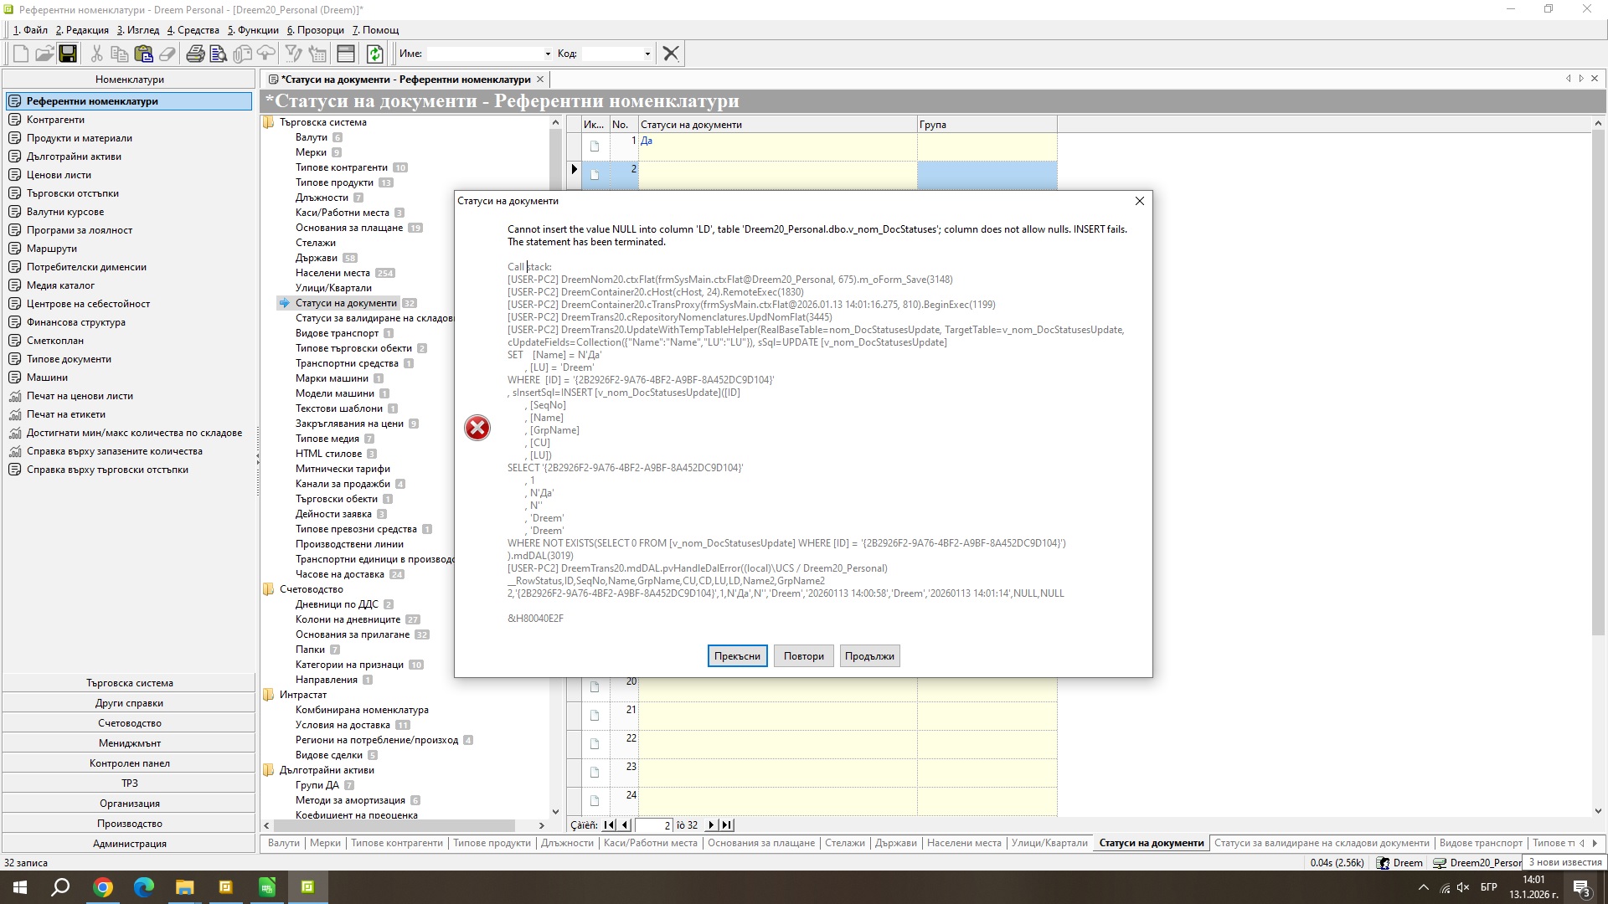Viewport: 1608px width, 904px height.
Task: Click the Save floppy disk icon
Action: (x=68, y=54)
